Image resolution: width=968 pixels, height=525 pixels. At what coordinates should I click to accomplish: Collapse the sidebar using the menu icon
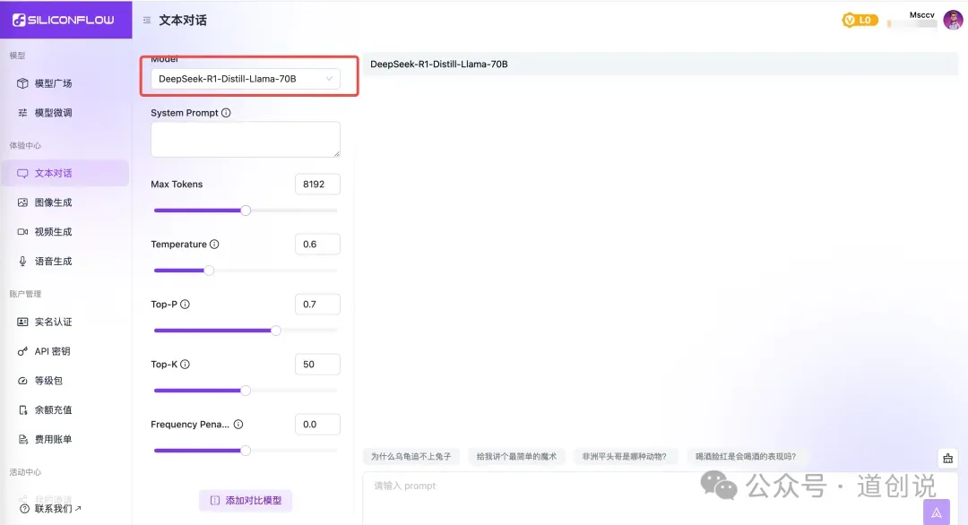tap(147, 21)
